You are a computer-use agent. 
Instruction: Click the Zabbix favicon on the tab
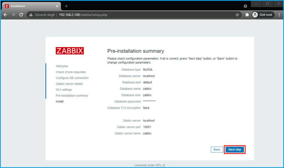click(x=7, y=6)
